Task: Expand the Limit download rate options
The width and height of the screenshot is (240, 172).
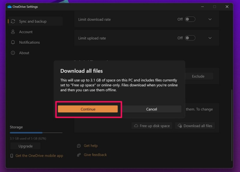Action: (210, 19)
